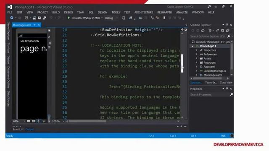Open the Emulator WVGA 512MB dropdown

click(102, 18)
